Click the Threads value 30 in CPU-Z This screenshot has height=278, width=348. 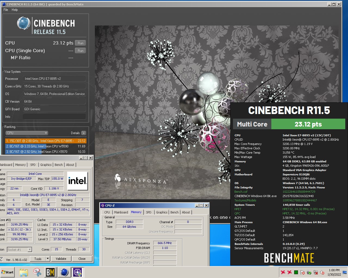[x=84, y=249]
